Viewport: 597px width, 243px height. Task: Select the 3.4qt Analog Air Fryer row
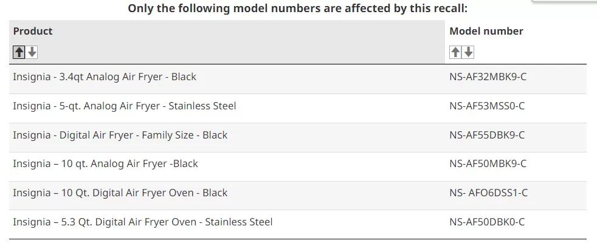(x=298, y=79)
